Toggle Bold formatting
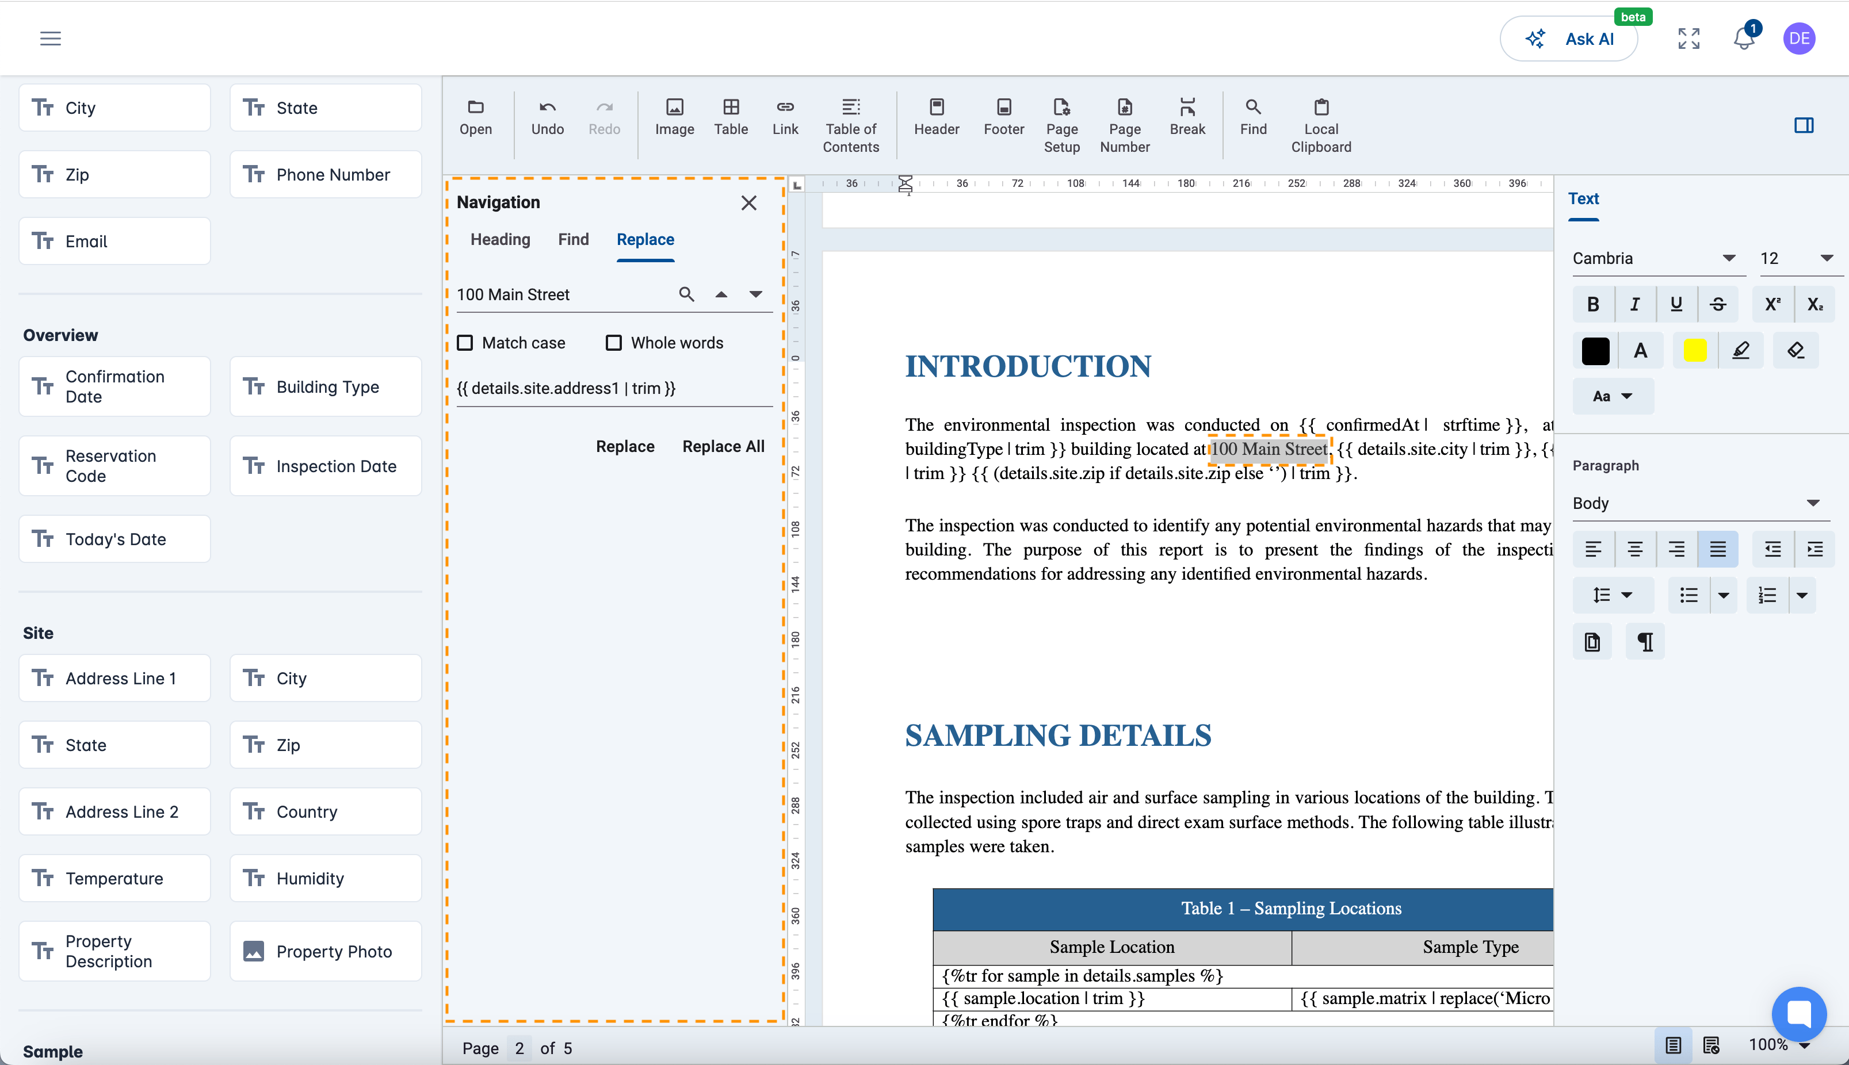The image size is (1849, 1065). [1593, 304]
